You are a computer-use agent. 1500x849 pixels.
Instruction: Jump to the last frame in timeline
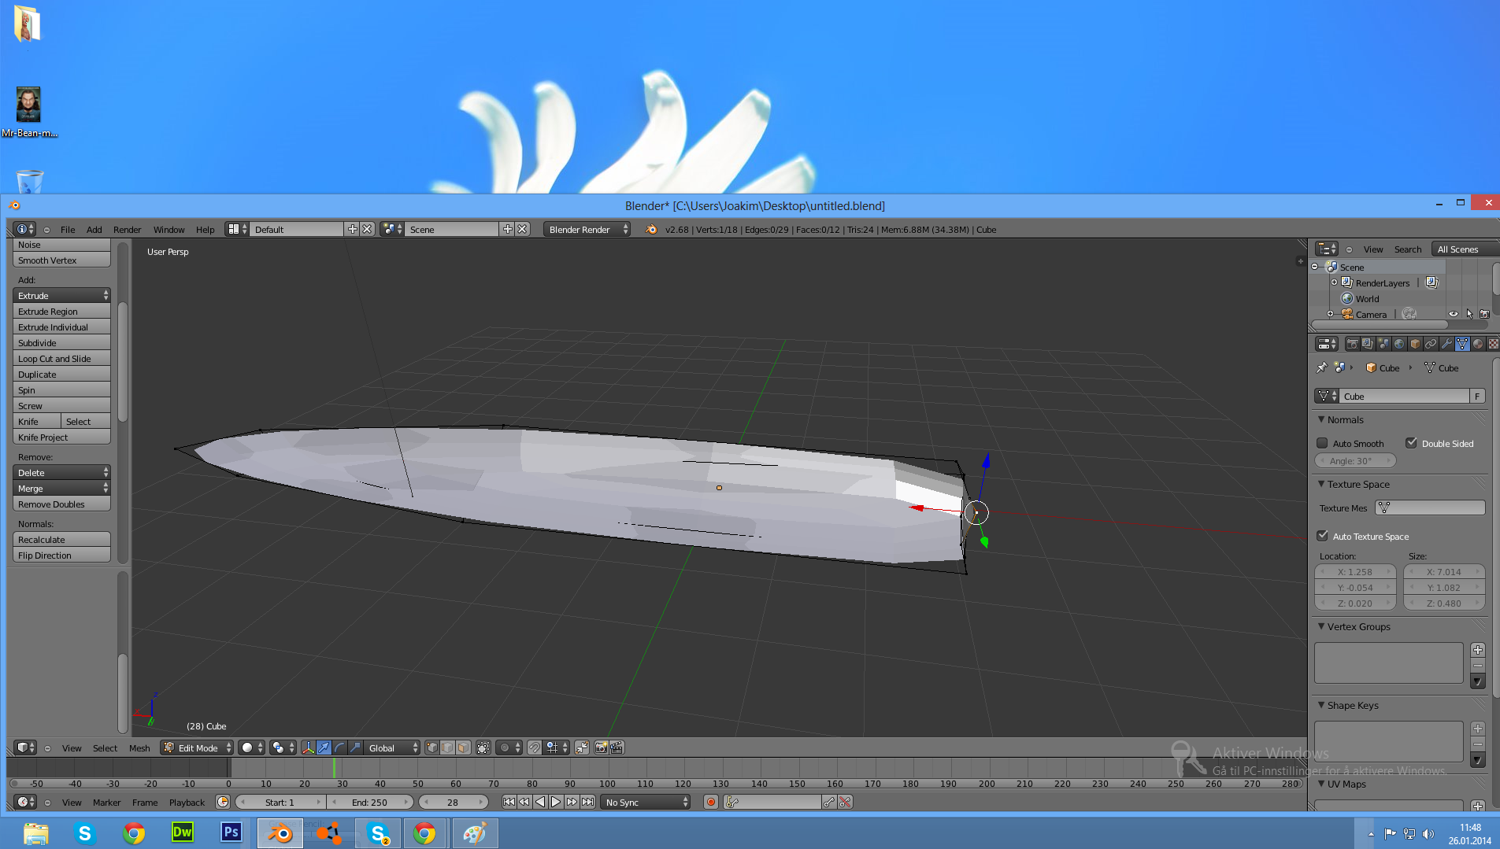pyautogui.click(x=587, y=802)
